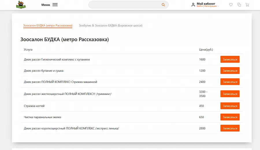Viewport: 260px width, 150px height.
Task: Click the search magnifier icon
Action: (163, 5)
